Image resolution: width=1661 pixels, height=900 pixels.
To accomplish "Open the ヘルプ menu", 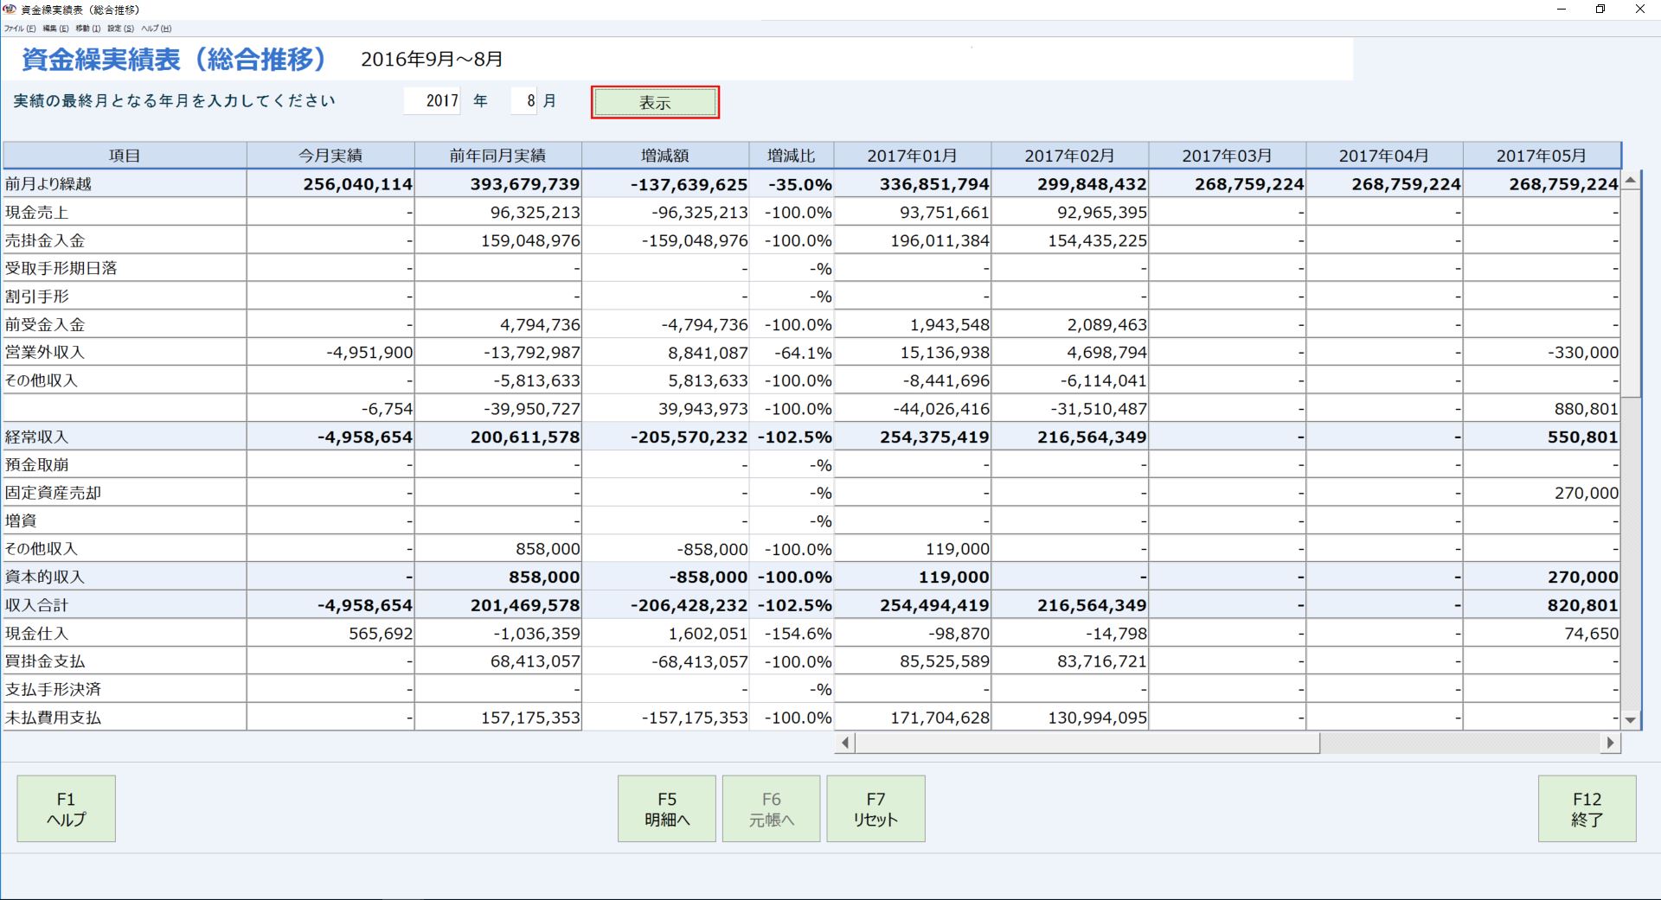I will [157, 29].
